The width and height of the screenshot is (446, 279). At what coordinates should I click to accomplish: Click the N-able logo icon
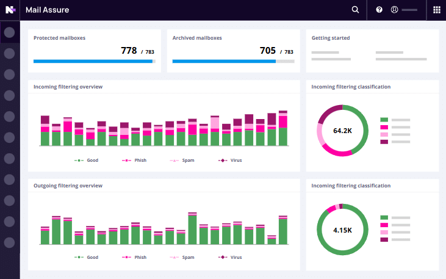[10, 10]
